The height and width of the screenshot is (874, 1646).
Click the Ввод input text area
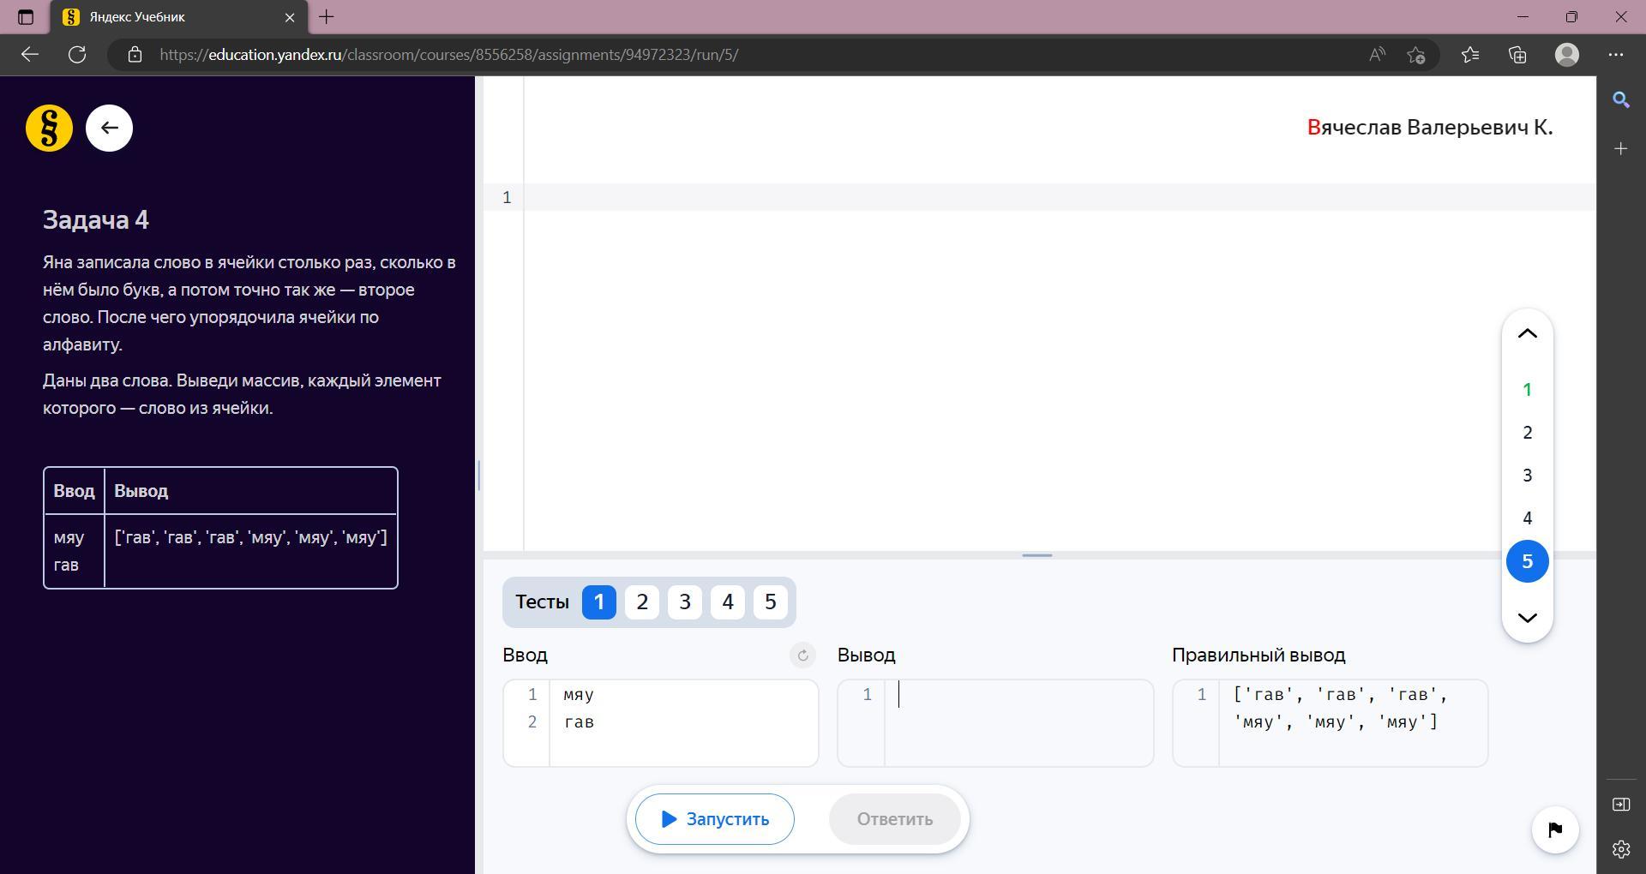(x=660, y=723)
